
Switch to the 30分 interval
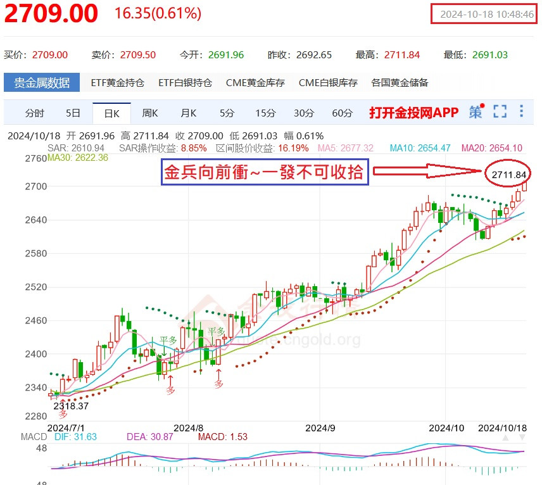click(x=304, y=113)
